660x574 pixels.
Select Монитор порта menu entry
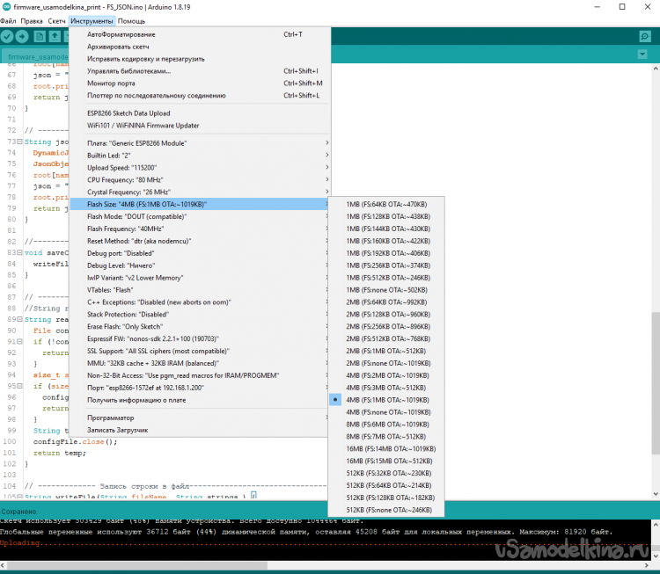pyautogui.click(x=112, y=84)
